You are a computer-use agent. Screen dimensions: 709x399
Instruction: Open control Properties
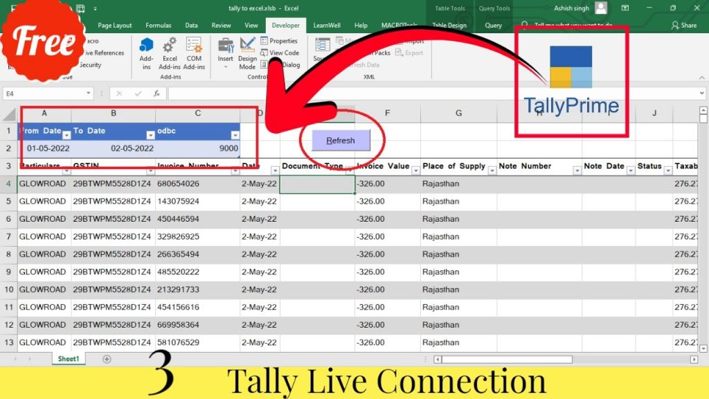tap(279, 41)
